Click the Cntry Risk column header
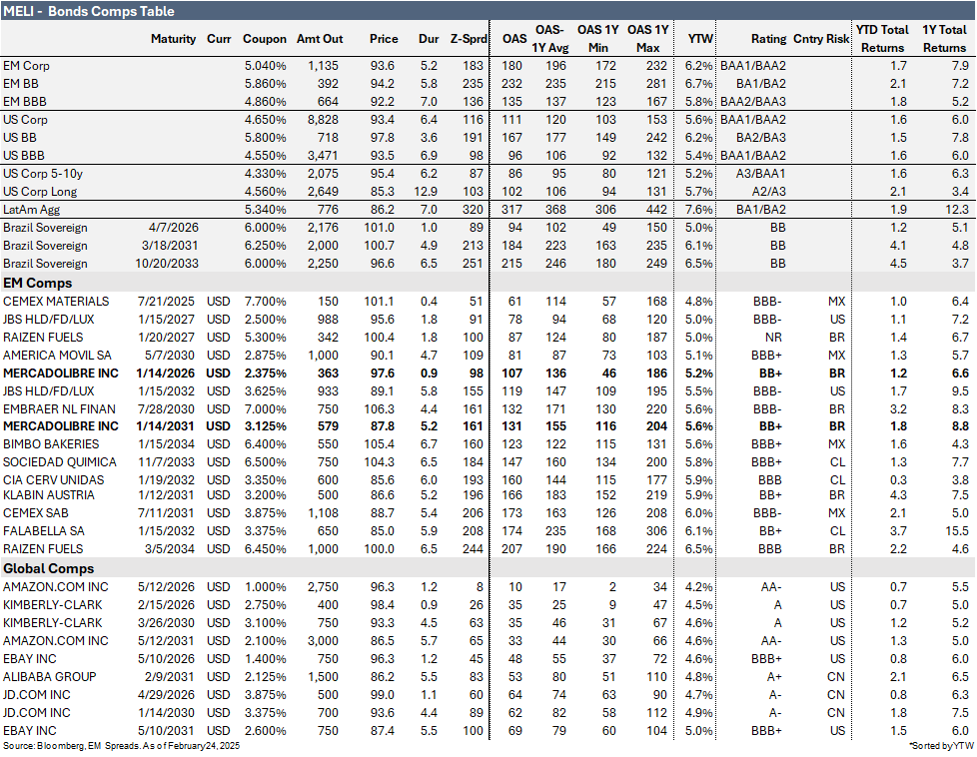The height and width of the screenshot is (757, 977). coord(821,39)
